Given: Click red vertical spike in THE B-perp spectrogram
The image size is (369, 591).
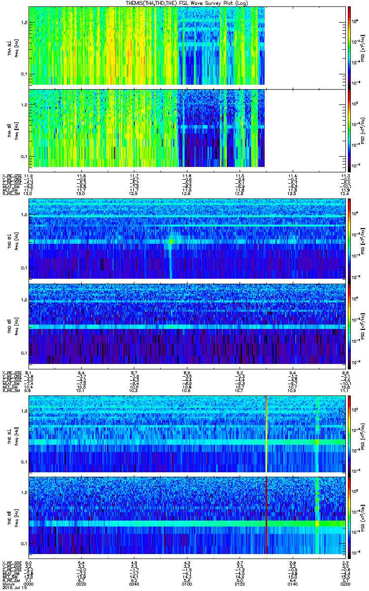Looking at the screenshot, I should pos(266,433).
